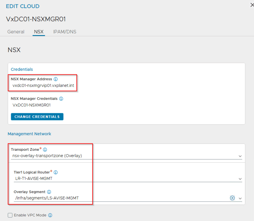The image size is (254, 221).
Task: Close the Edit Cloud dialog
Action: (252, 5)
